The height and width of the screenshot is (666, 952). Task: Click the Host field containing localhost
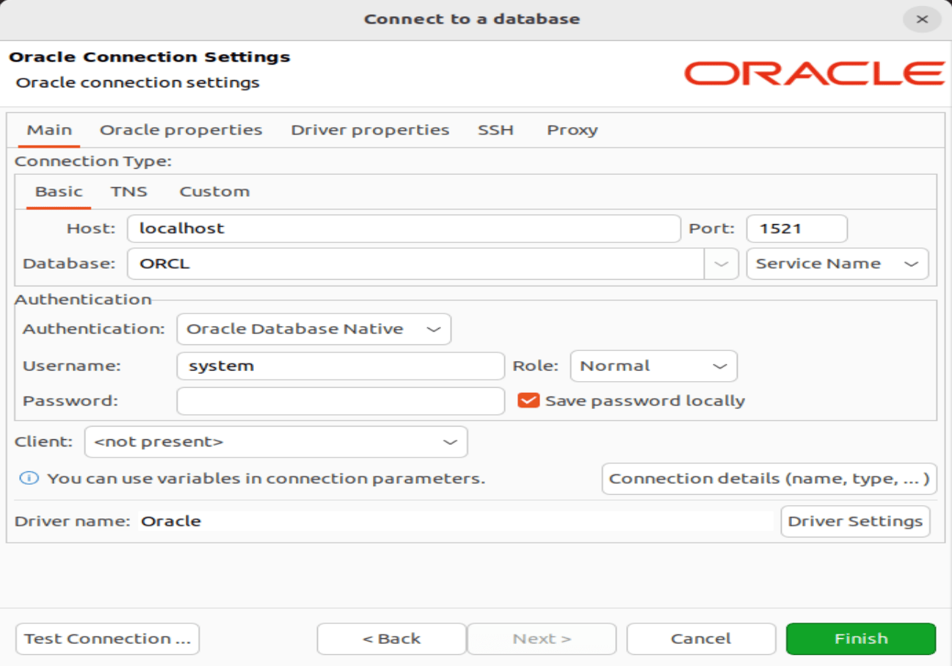click(404, 228)
